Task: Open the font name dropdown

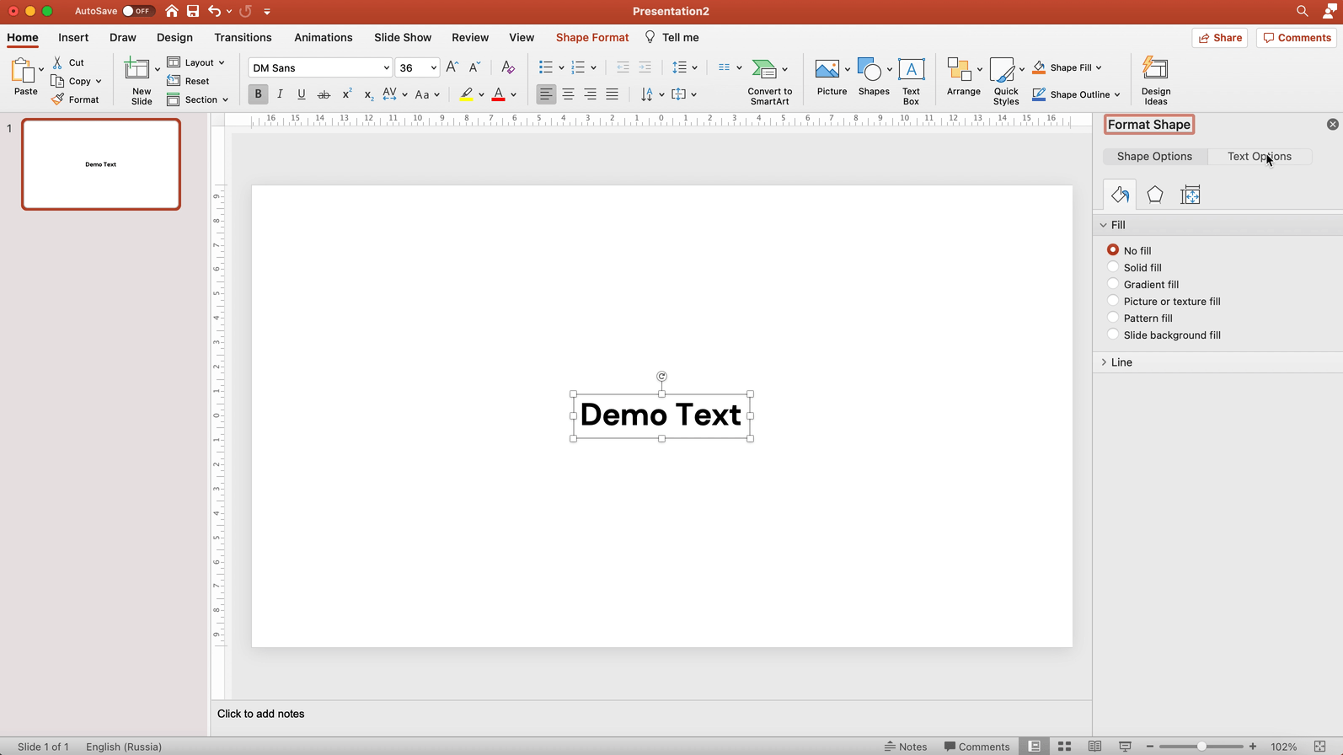Action: [386, 68]
